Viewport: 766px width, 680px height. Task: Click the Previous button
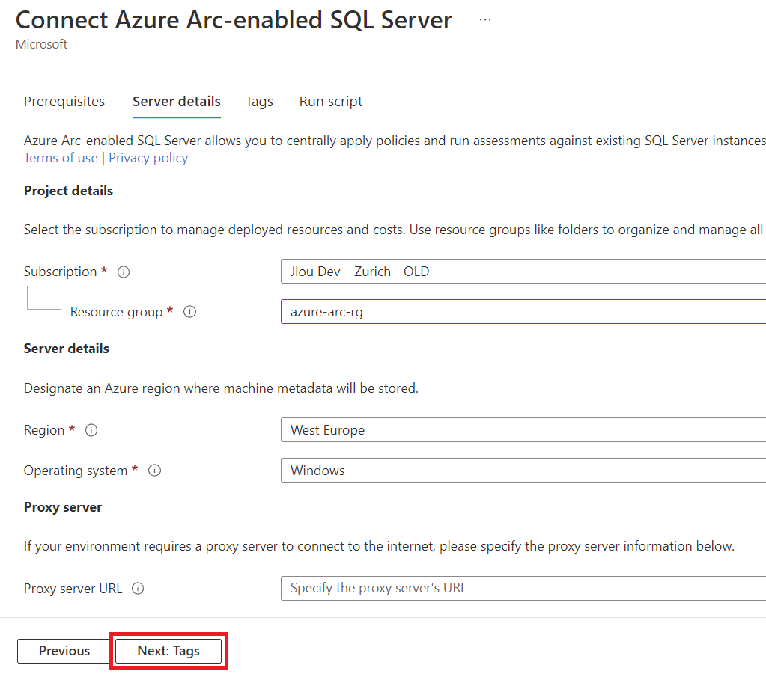[x=64, y=651]
